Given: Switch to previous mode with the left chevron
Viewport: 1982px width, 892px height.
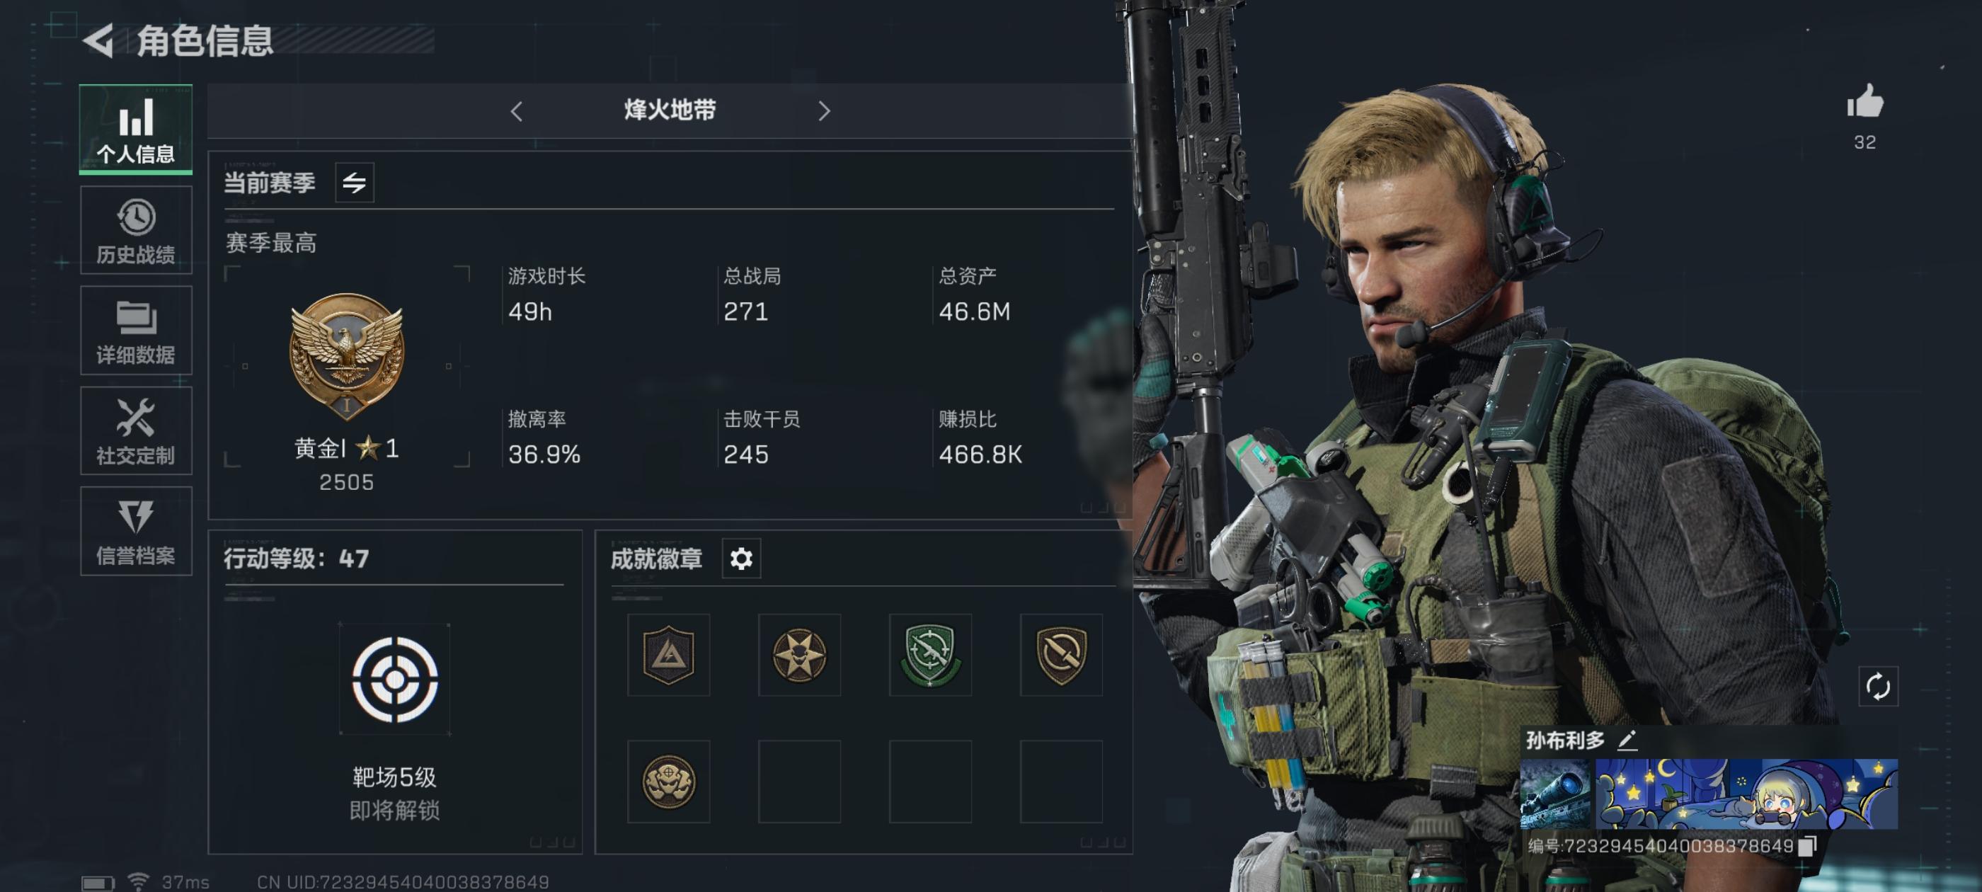Looking at the screenshot, I should [x=516, y=111].
